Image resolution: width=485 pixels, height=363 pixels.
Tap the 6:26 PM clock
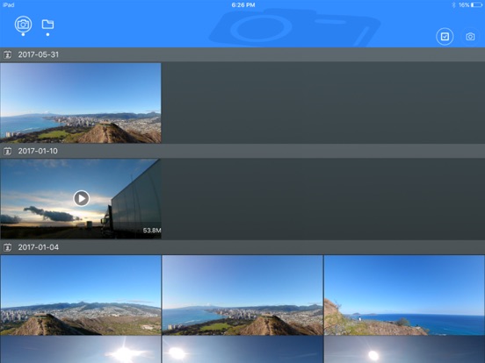243,5
